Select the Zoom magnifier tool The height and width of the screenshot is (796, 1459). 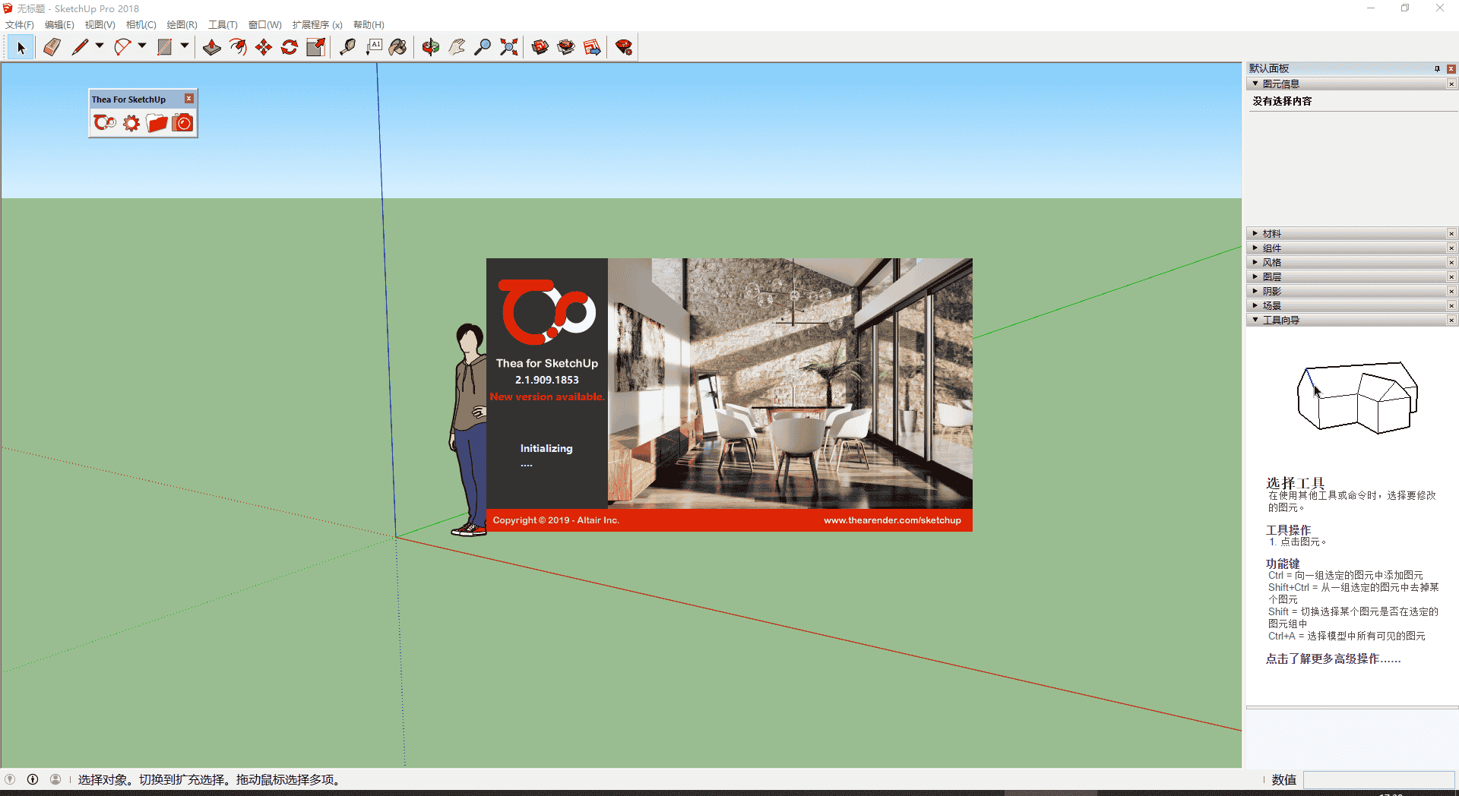483,48
